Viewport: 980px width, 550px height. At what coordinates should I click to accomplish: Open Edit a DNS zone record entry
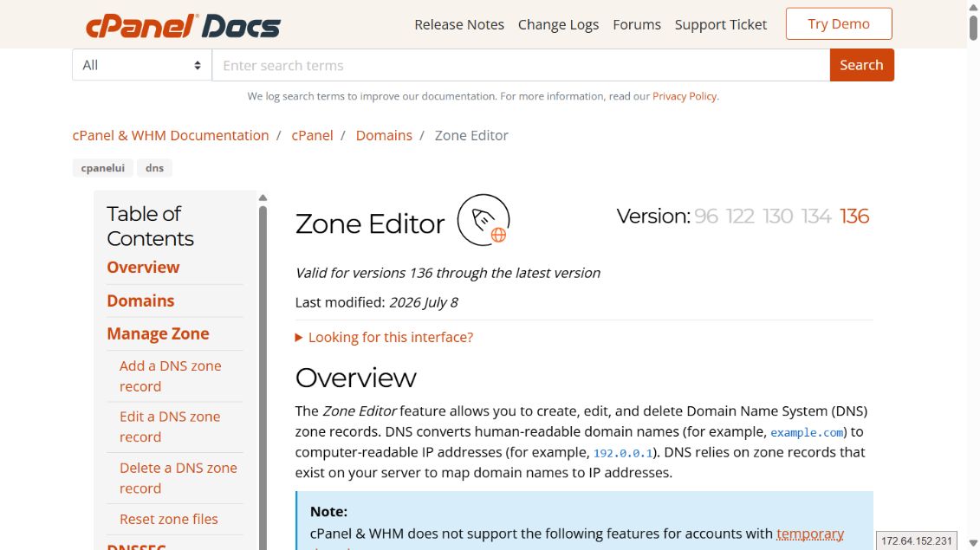click(169, 426)
